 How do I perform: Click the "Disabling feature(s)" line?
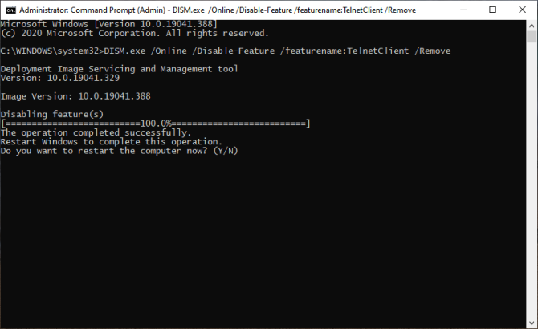[52, 114]
